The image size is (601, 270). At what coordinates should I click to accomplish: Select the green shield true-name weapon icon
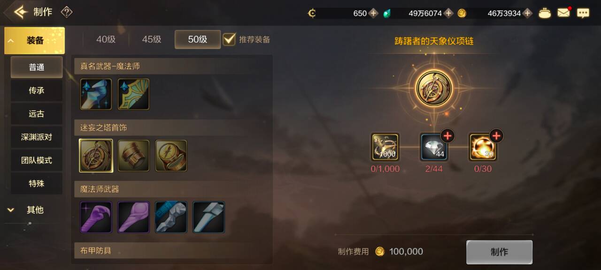133,94
